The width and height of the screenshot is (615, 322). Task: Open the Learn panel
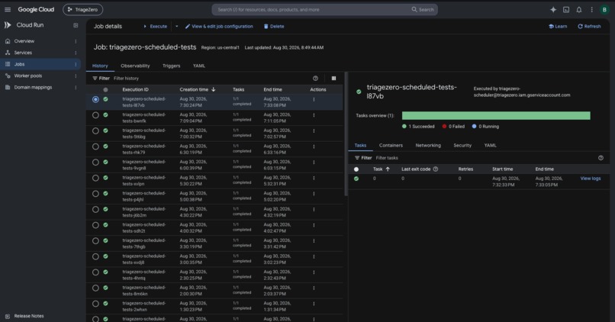(x=558, y=26)
